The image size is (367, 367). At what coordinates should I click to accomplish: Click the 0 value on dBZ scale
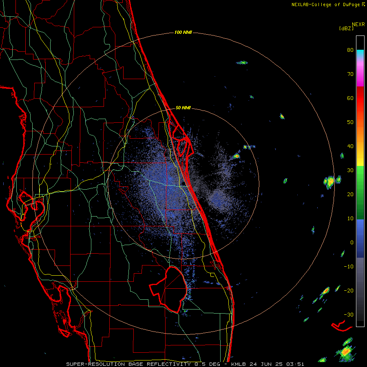(352, 243)
